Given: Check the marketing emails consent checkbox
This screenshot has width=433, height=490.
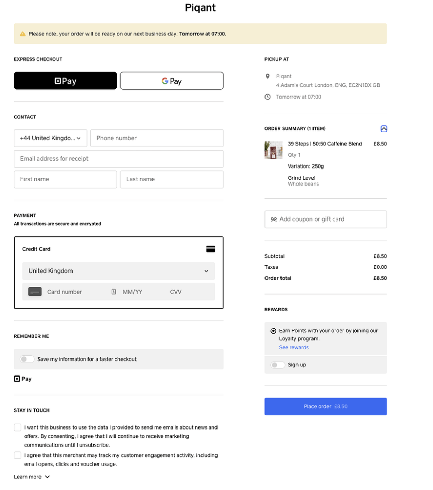Looking at the screenshot, I should point(17,427).
